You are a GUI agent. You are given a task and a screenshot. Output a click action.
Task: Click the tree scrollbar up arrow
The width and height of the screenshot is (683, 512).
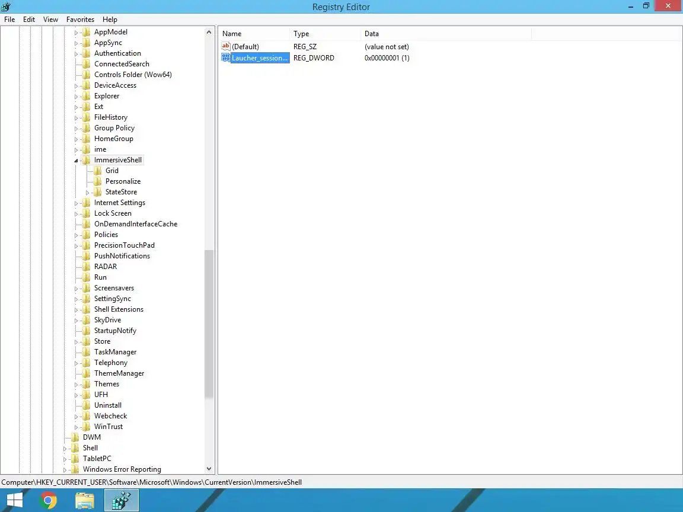(209, 32)
